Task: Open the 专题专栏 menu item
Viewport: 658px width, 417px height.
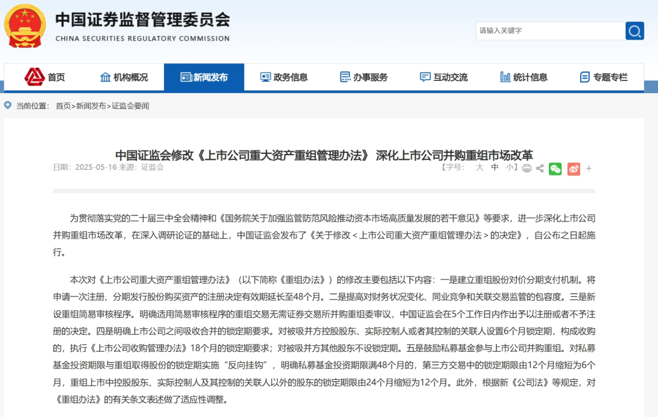Action: click(603, 77)
